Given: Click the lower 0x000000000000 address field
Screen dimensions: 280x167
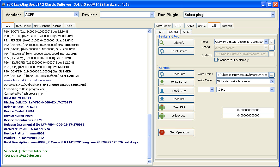Looking at the screenshot, I should click(248, 115).
